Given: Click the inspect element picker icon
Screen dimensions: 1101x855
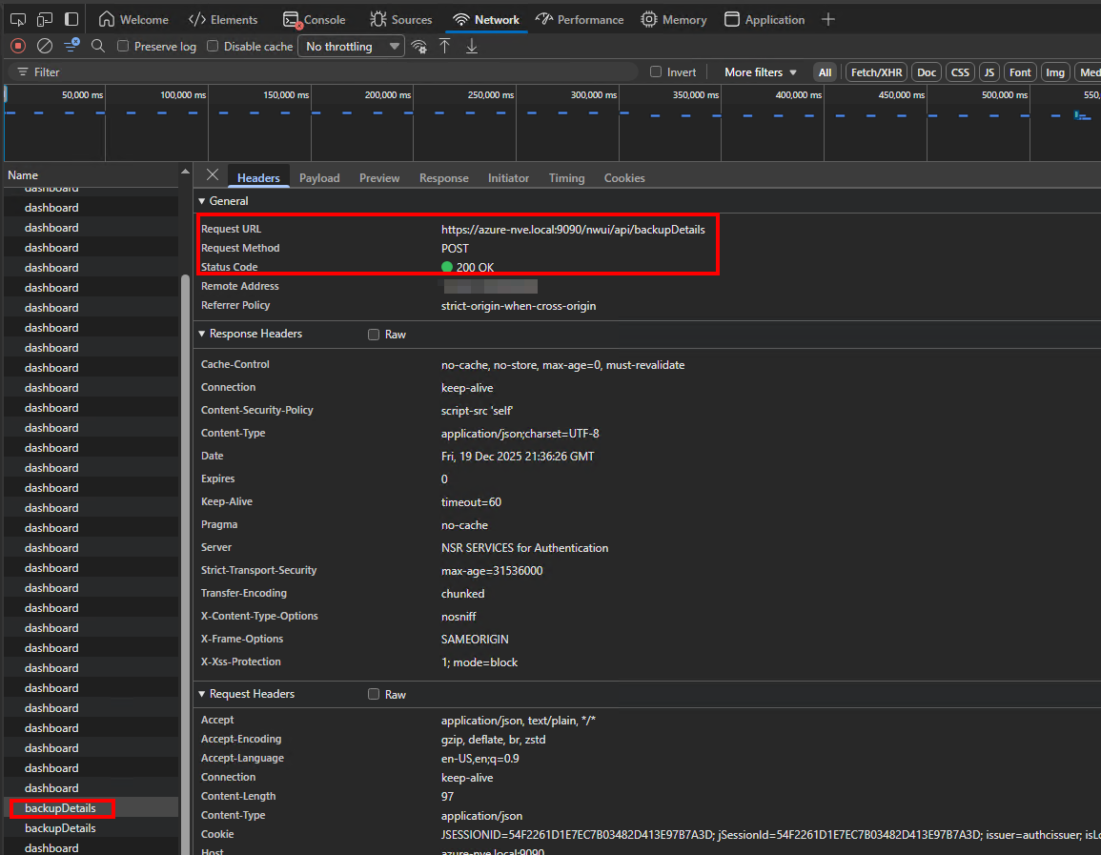Looking at the screenshot, I should click(17, 19).
